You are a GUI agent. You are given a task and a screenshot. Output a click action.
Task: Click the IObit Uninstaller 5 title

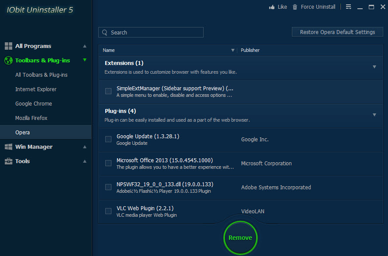(40, 10)
